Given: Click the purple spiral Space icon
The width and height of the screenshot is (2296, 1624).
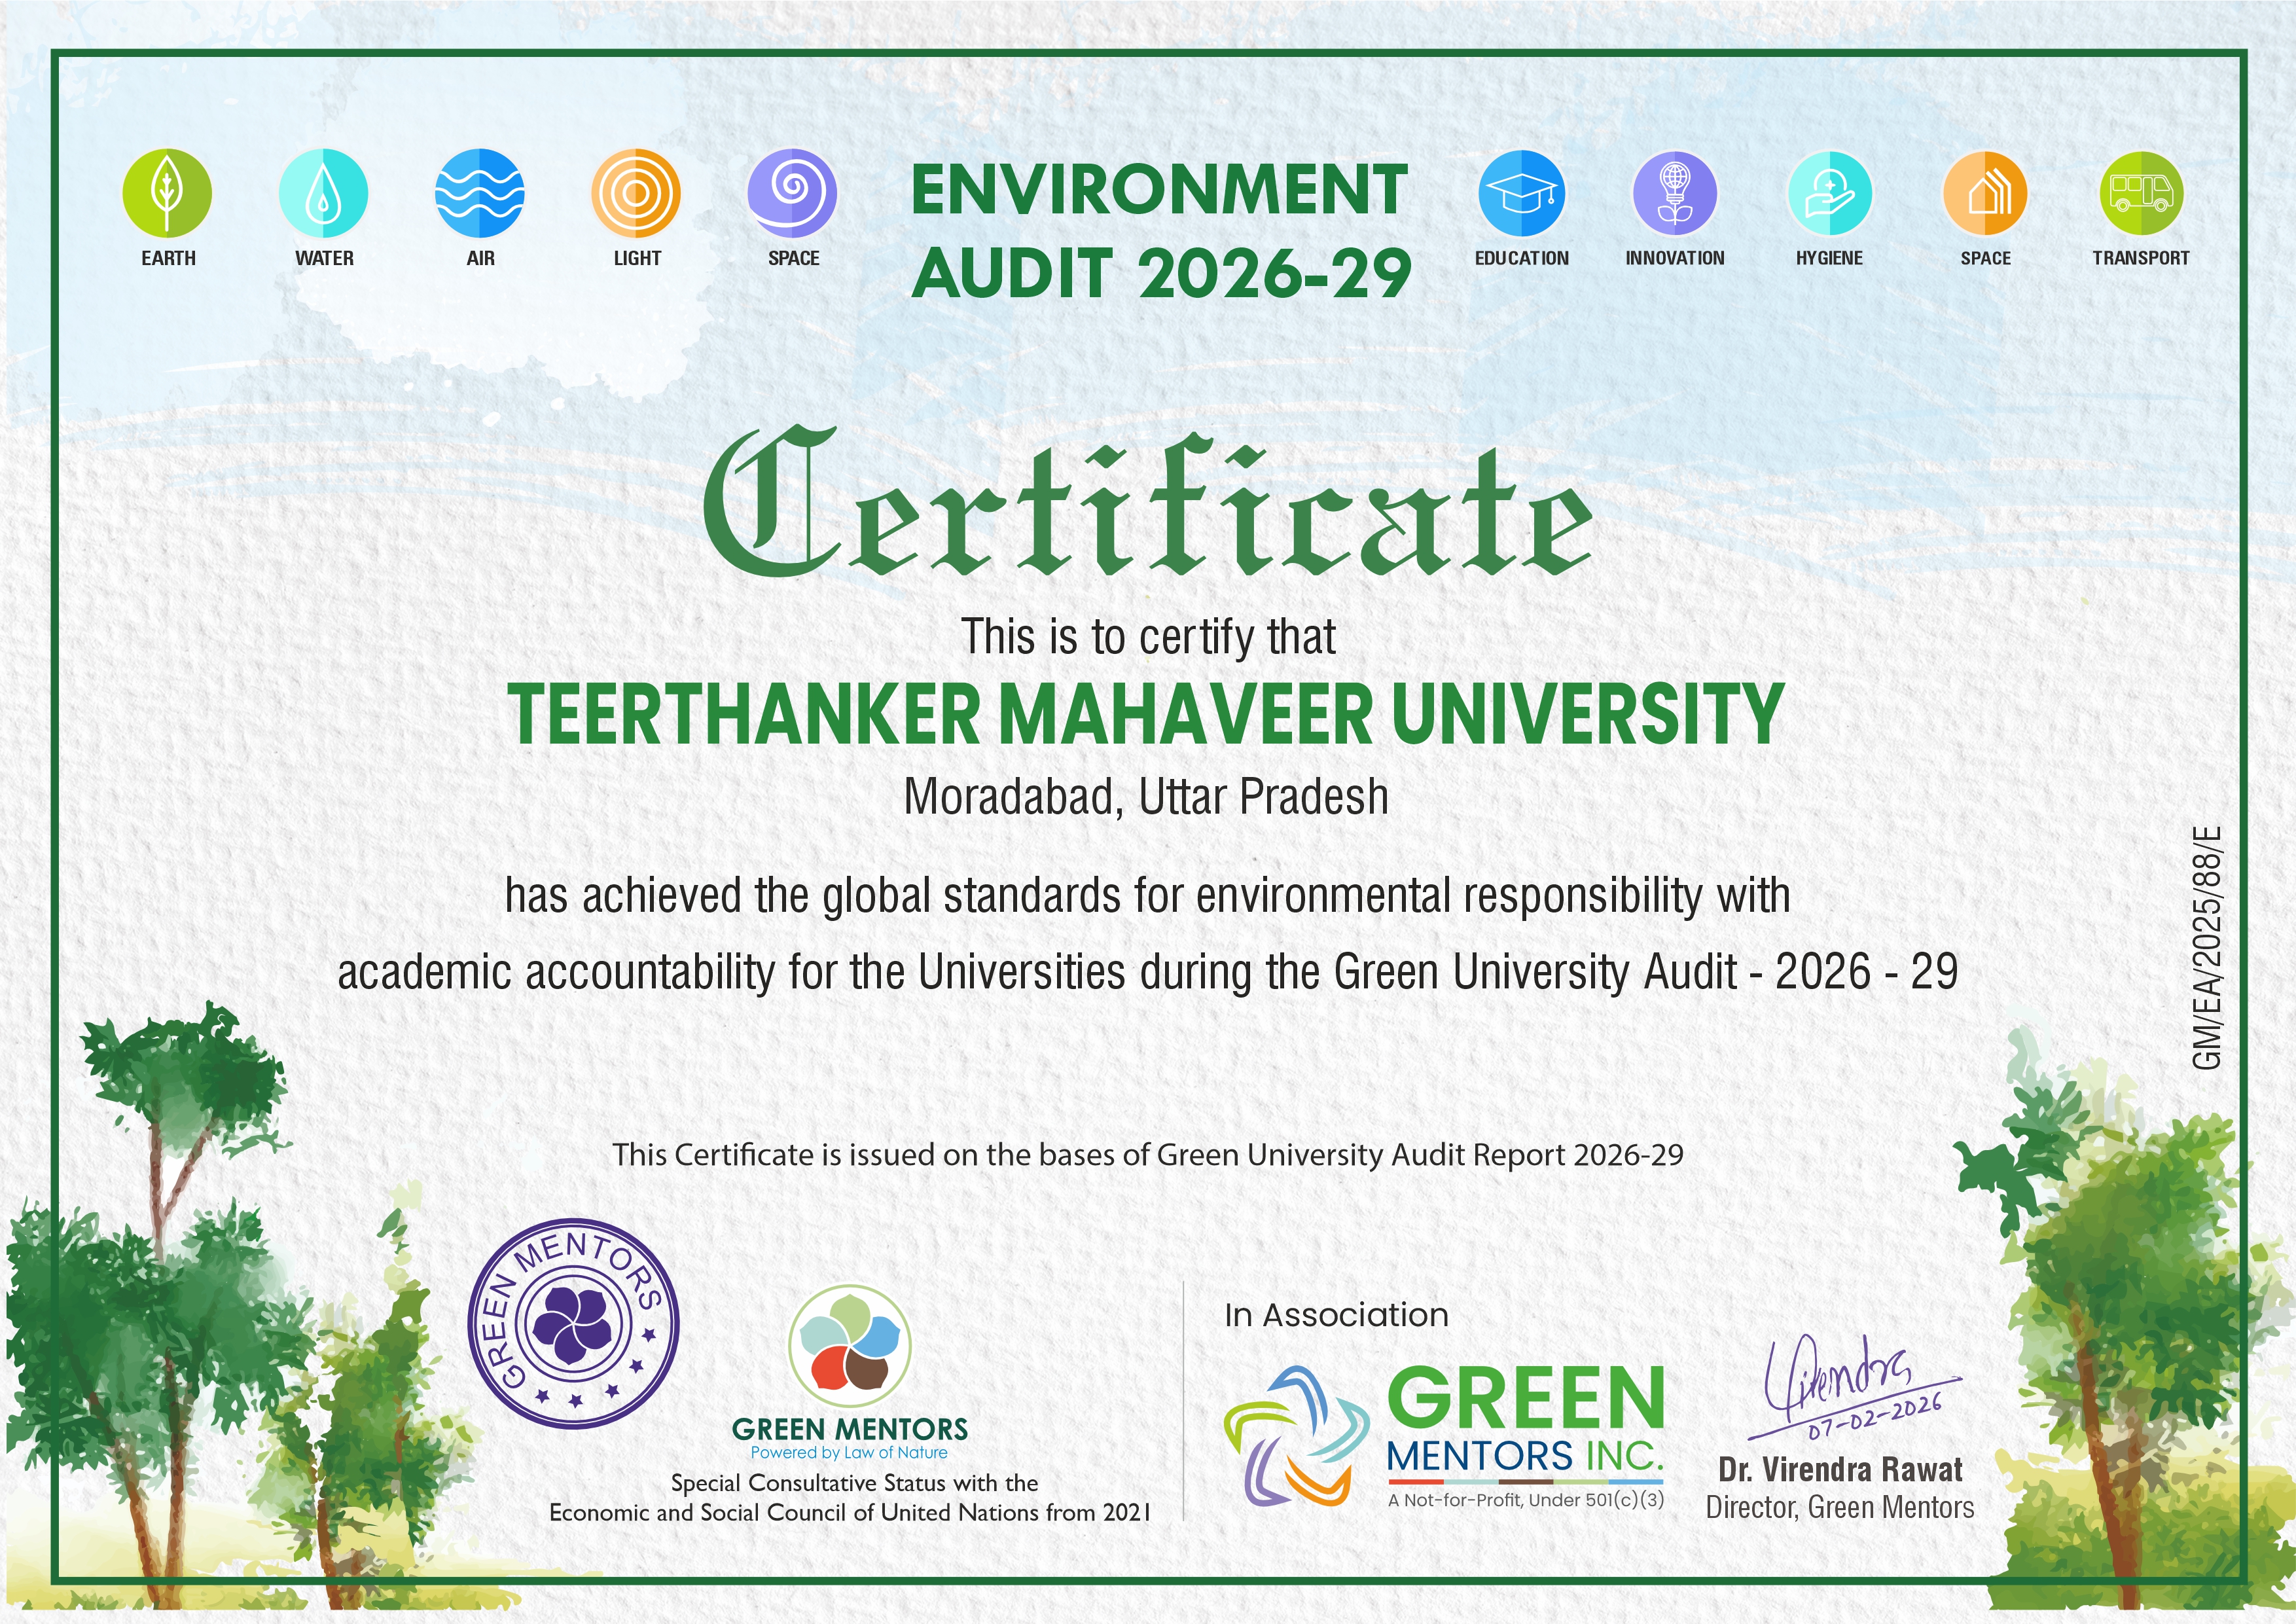Looking at the screenshot, I should (792, 192).
